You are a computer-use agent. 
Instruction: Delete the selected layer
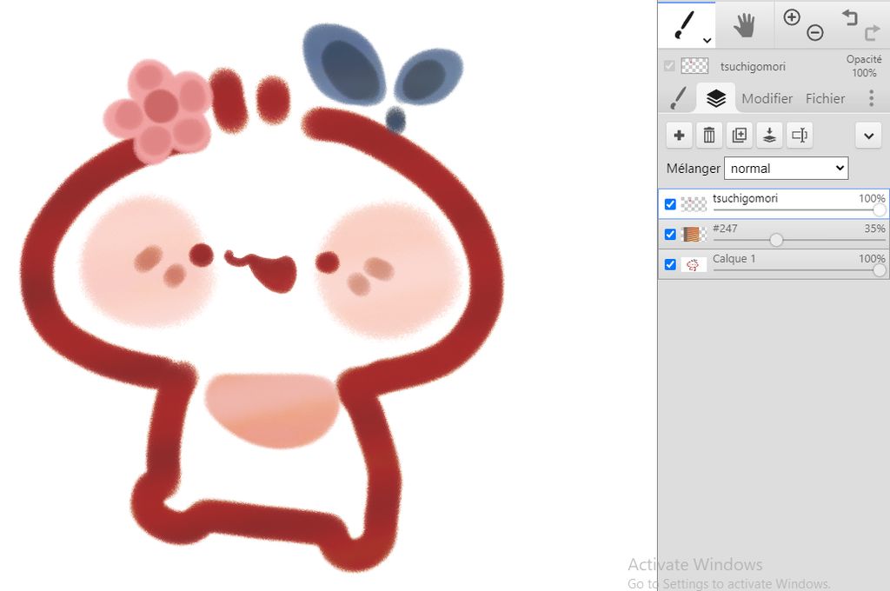(x=709, y=135)
